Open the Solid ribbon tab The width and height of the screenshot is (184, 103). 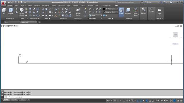tap(16, 5)
